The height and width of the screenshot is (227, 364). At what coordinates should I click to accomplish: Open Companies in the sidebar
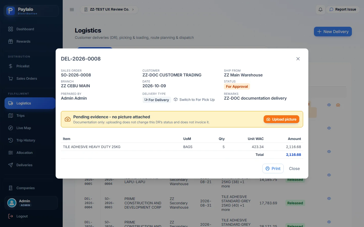point(30,188)
